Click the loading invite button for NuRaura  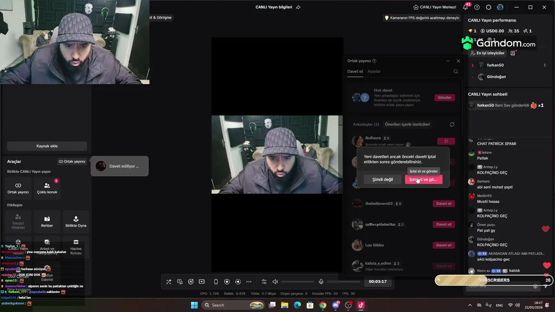point(446,141)
